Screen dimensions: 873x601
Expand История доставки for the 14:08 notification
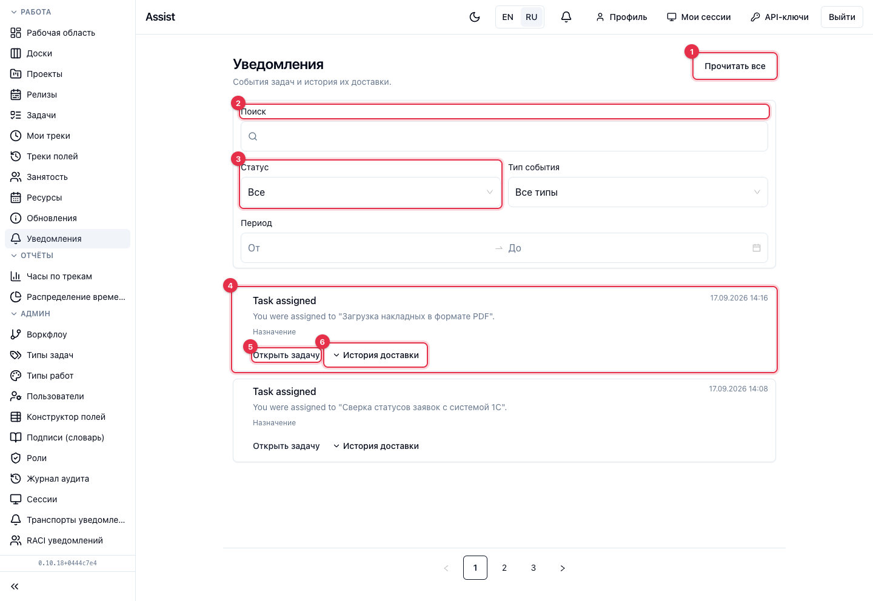pyautogui.click(x=376, y=446)
